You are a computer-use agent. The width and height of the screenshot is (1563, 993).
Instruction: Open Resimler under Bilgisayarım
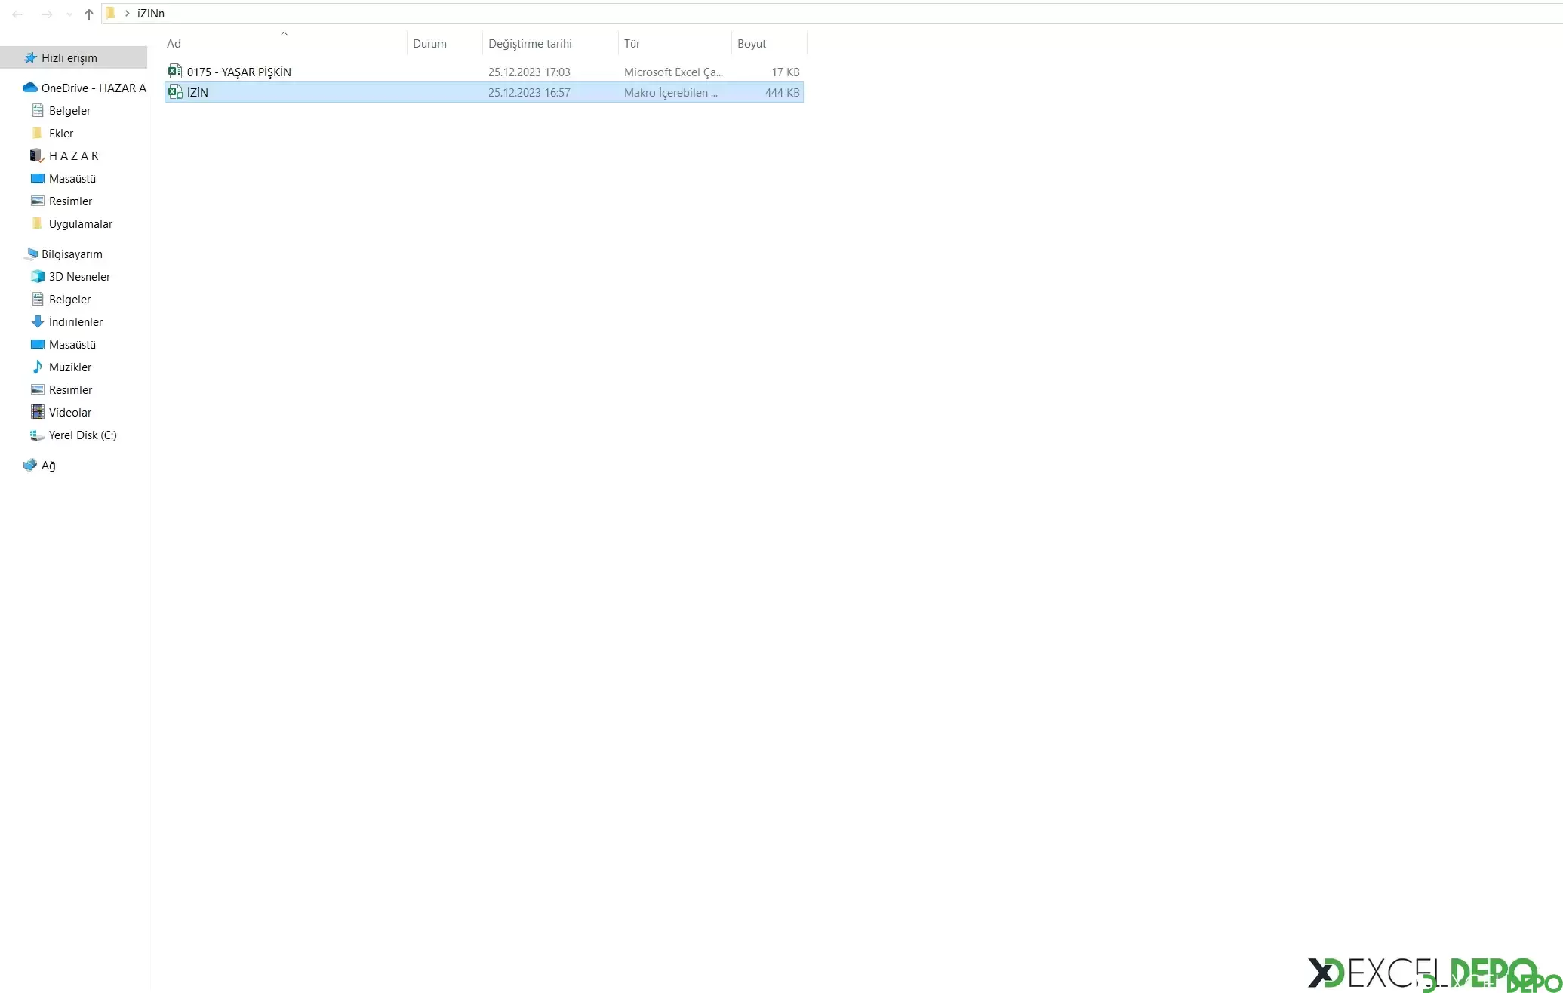[70, 389]
